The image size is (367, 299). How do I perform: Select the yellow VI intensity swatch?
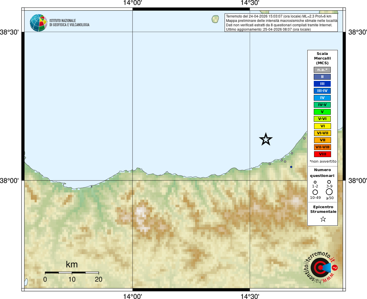(323, 126)
